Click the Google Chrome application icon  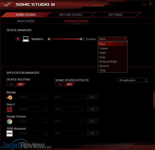point(10,122)
